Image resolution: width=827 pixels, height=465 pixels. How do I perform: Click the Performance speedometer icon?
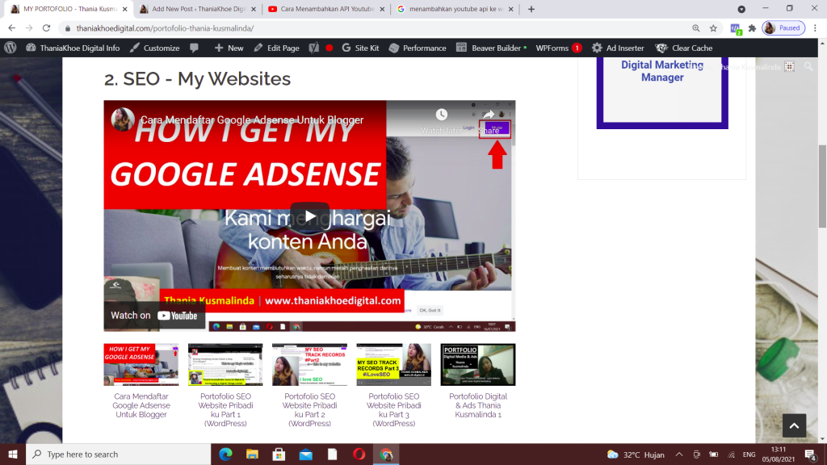tap(393, 48)
